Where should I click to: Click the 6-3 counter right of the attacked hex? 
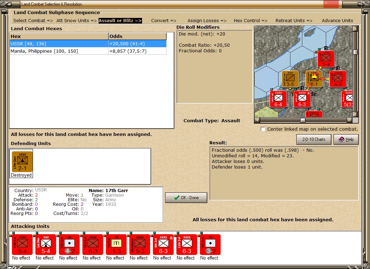coord(338,79)
